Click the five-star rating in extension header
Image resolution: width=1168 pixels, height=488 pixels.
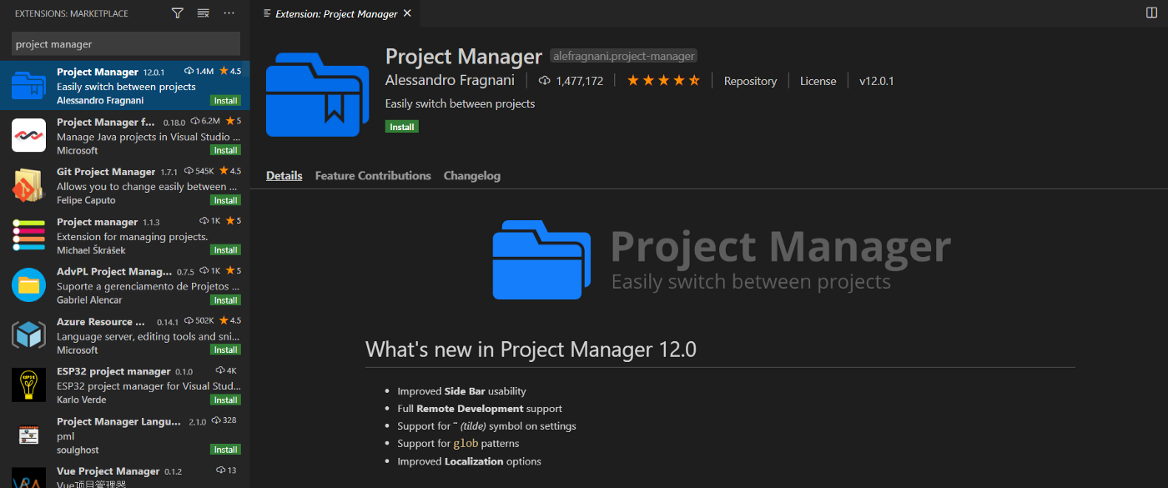coord(663,81)
